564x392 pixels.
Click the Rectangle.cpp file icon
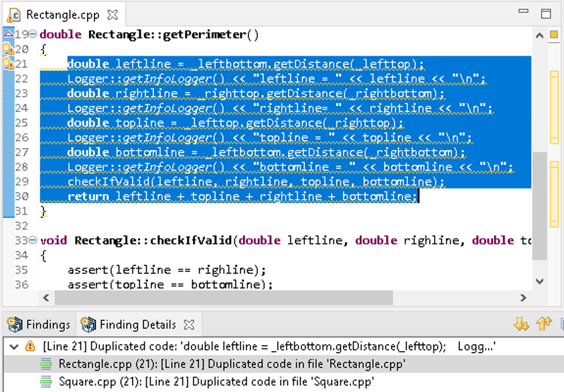[x=15, y=15]
